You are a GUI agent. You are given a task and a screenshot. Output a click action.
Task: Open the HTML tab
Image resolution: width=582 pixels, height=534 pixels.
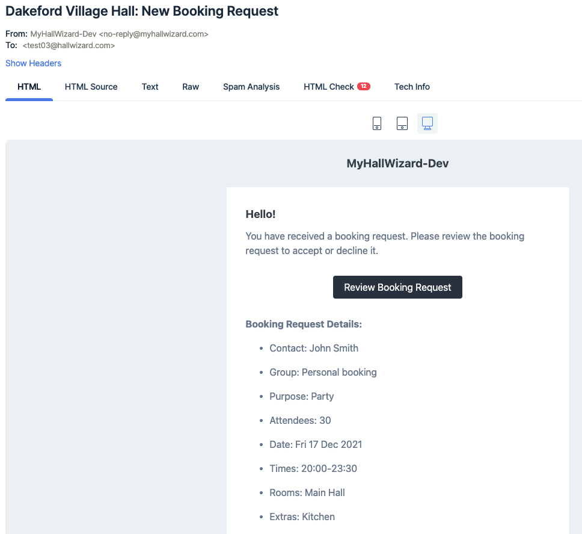(x=29, y=87)
